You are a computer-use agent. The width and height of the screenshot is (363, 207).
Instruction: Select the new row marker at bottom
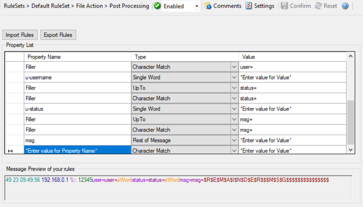click(x=10, y=151)
